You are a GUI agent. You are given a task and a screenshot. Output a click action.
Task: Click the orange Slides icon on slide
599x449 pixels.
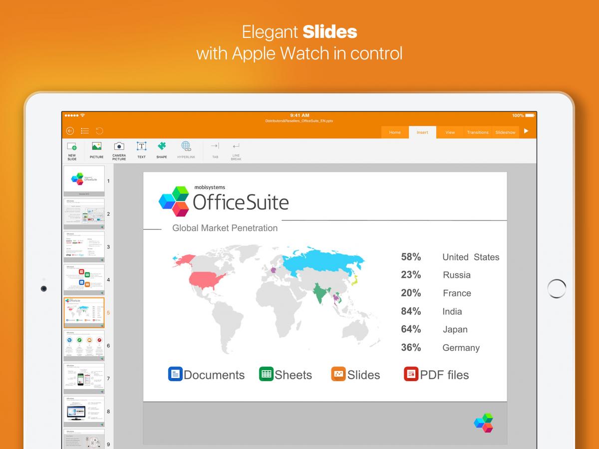click(x=338, y=374)
